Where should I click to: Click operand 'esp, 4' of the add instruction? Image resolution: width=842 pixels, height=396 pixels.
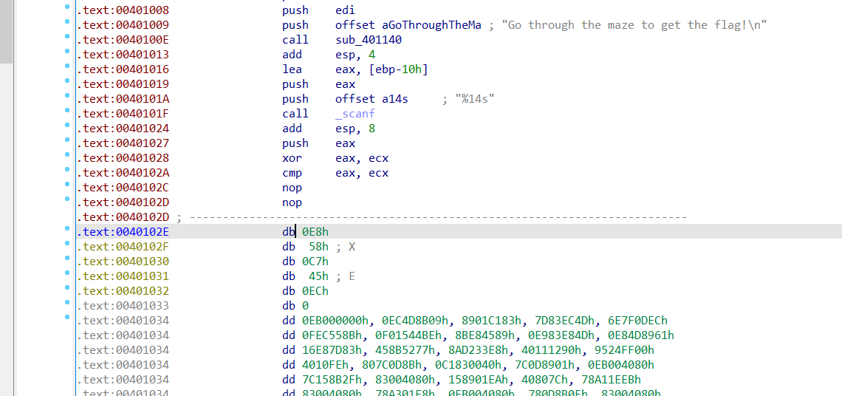355,55
